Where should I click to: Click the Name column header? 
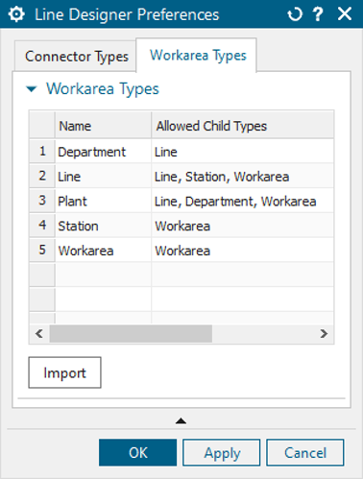103,126
